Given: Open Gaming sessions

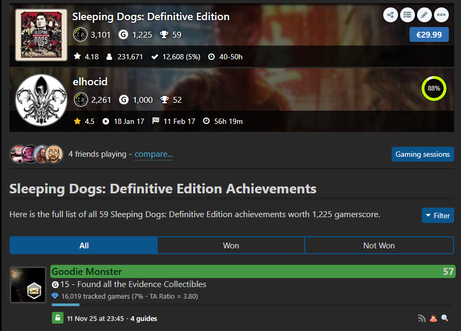Looking at the screenshot, I should 422,154.
